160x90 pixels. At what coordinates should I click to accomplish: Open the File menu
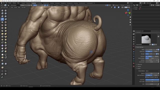pyautogui.click(x=4, y=3)
